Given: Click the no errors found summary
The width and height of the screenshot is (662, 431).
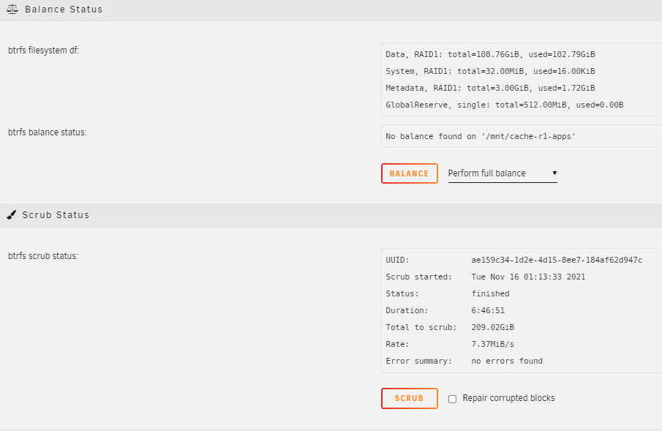Looking at the screenshot, I should click(507, 361).
